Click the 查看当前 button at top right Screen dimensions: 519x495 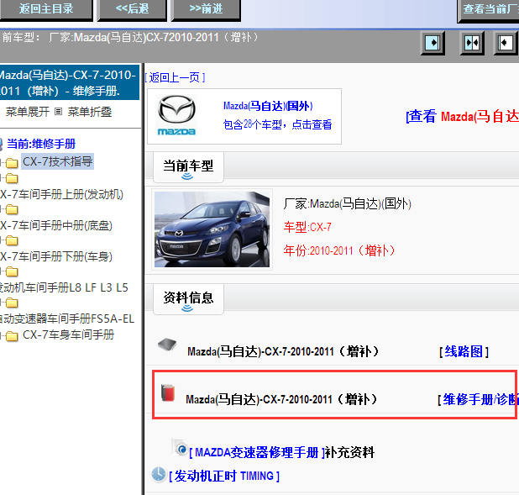tap(489, 10)
